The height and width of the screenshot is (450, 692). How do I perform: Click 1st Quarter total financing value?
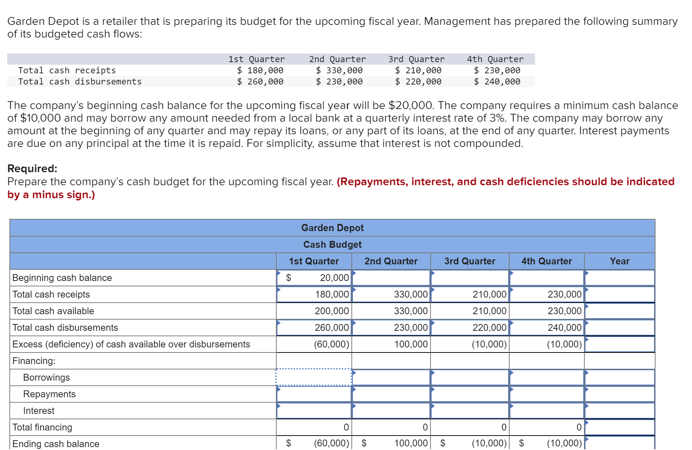click(346, 427)
